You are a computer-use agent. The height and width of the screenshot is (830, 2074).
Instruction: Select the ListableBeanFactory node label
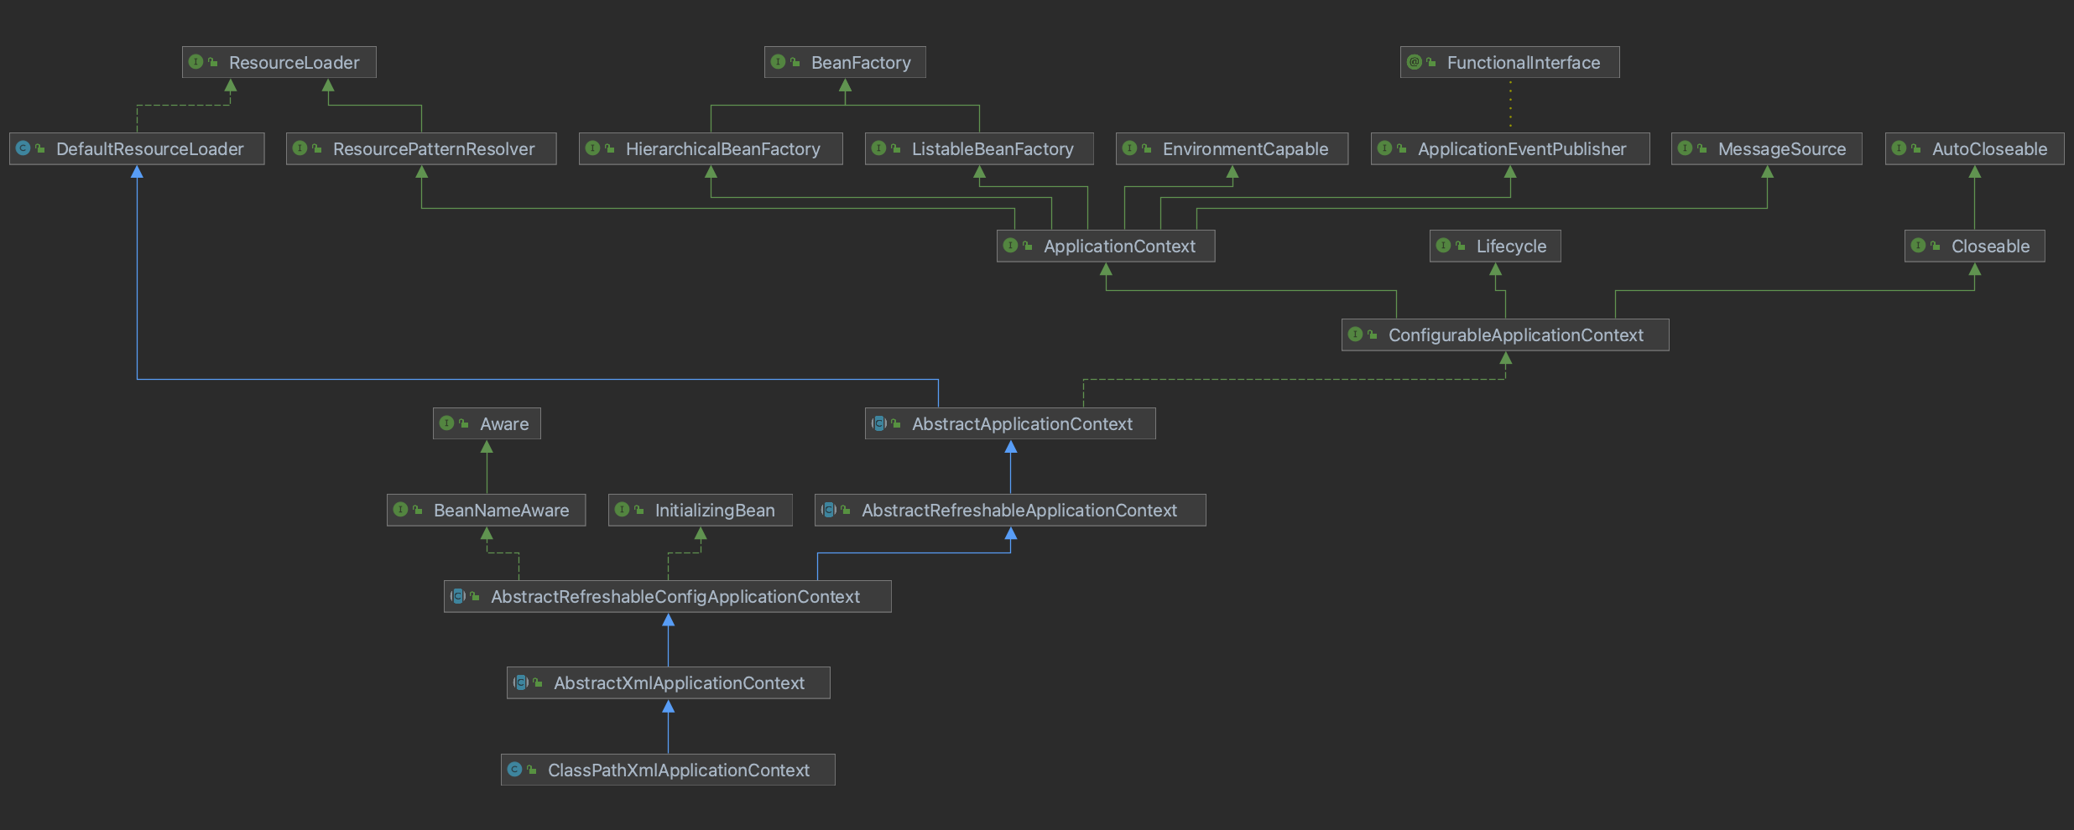pyautogui.click(x=993, y=149)
